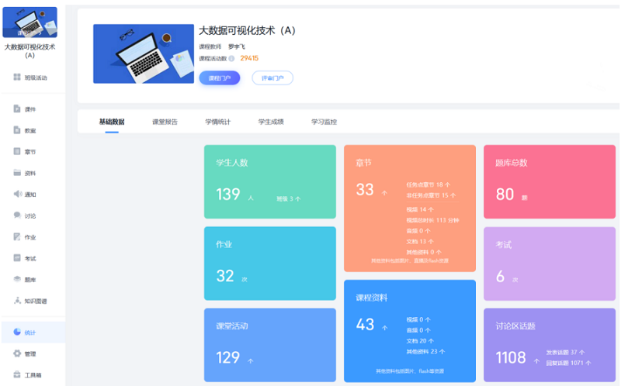Screen dimensions: 621x386
Task: Switch to the 学情统计 tab
Action: point(217,122)
